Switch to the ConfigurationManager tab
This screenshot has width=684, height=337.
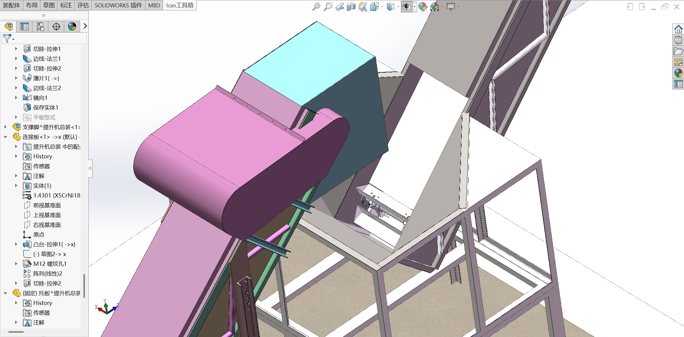40,27
